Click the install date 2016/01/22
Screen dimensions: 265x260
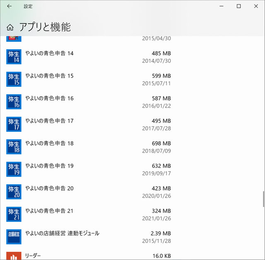157,106
